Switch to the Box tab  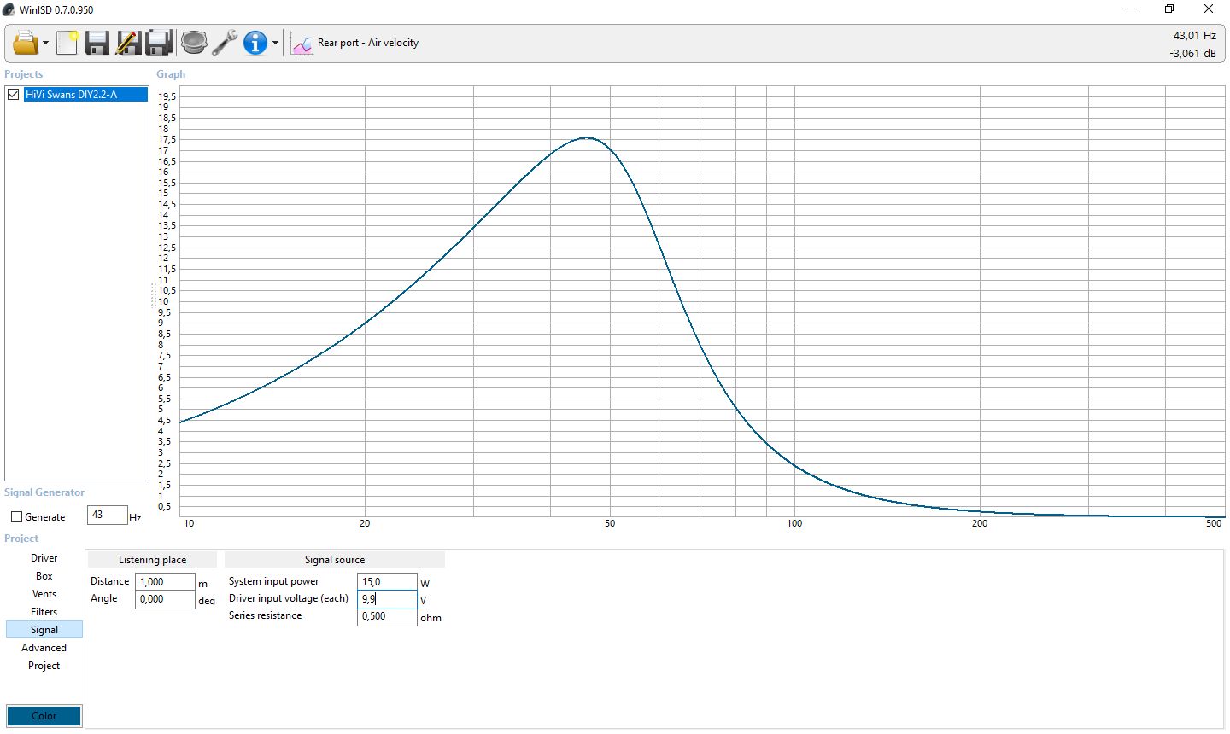tap(44, 576)
